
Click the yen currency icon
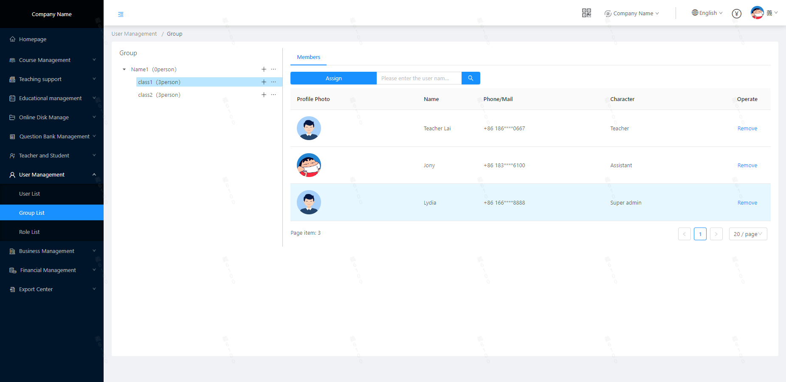737,14
